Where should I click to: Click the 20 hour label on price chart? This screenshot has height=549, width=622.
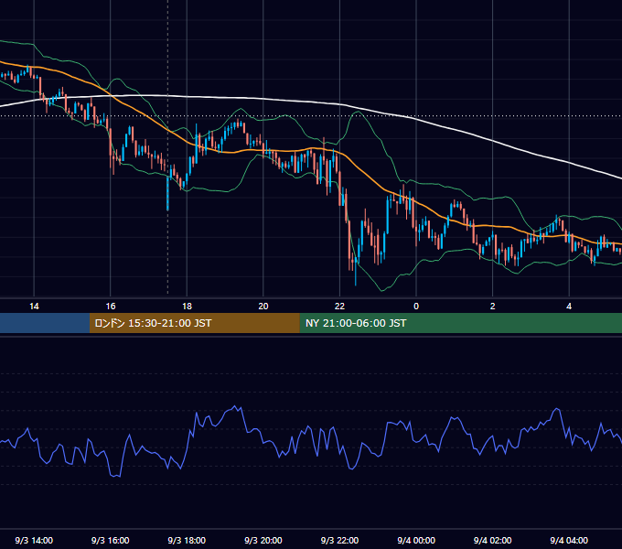pyautogui.click(x=263, y=307)
